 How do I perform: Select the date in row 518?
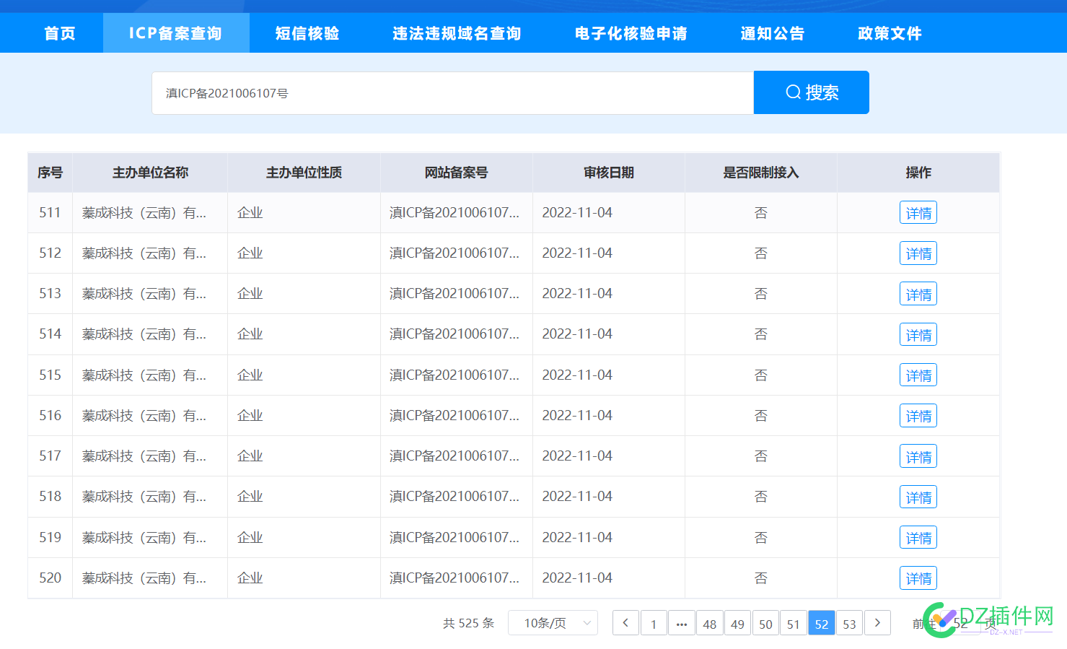(x=577, y=497)
